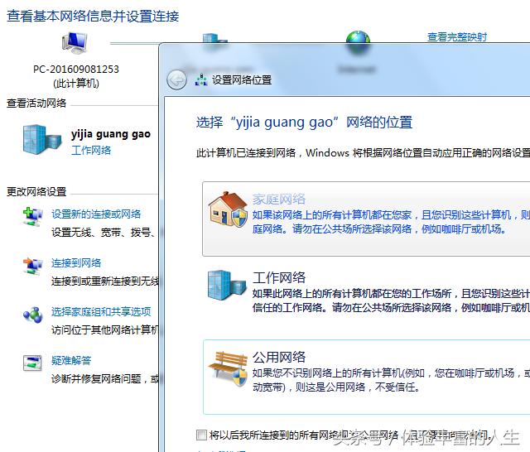Choose the 公用网络 option title

pos(279,357)
